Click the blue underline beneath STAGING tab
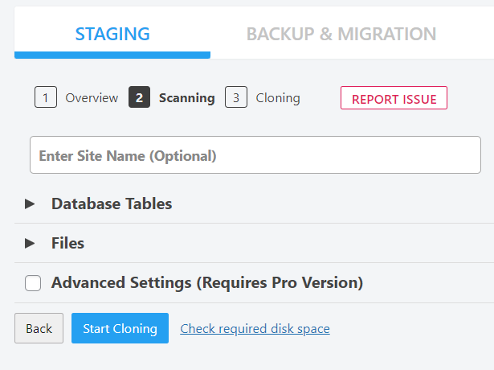The image size is (494, 370). (x=112, y=55)
